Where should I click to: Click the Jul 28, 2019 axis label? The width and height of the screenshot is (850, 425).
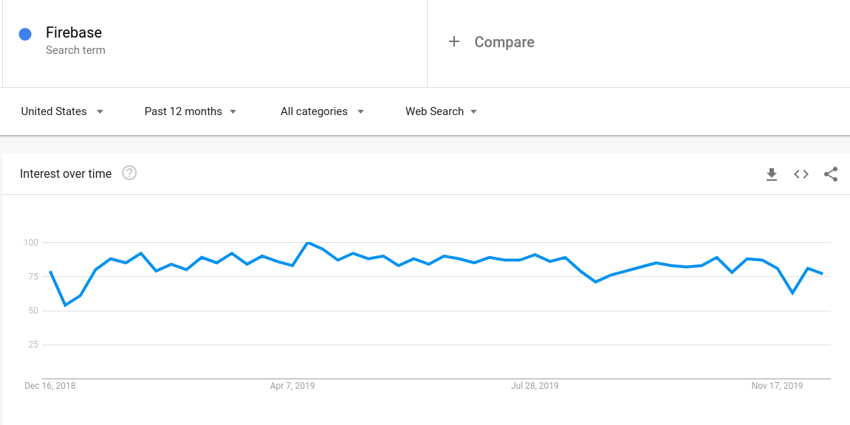[535, 386]
